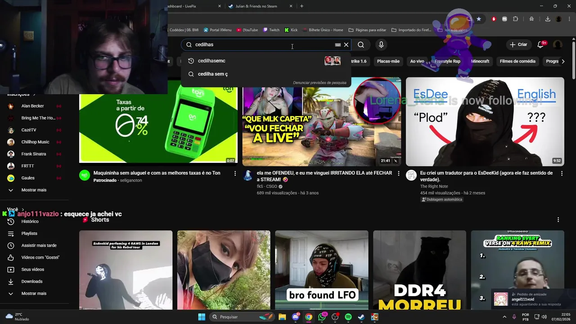Viewport: 576px width, 324px height.
Task: Expand Mostrar mais below Downloads
Action: click(34, 293)
